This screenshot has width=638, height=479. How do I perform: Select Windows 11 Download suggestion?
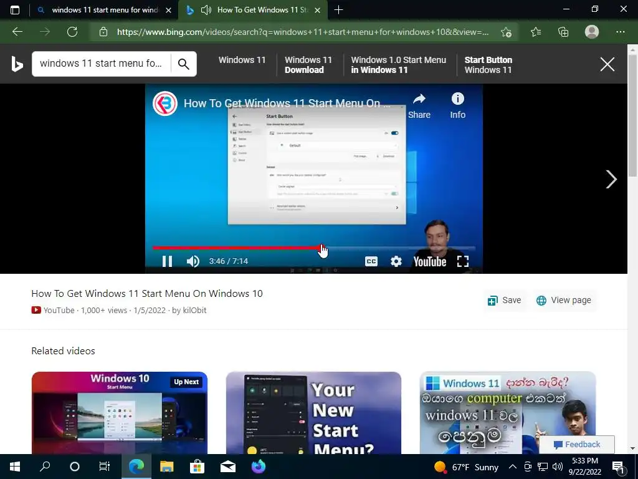point(308,65)
